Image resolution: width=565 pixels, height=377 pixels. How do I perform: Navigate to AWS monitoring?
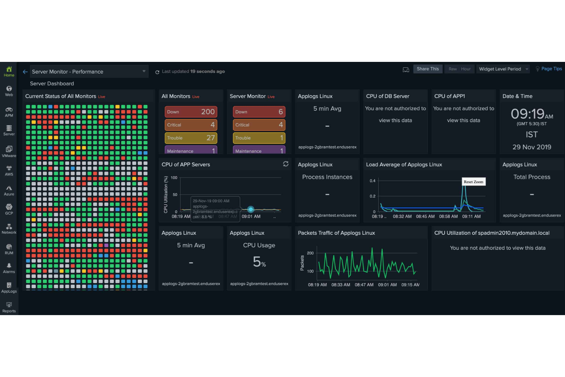click(x=9, y=171)
